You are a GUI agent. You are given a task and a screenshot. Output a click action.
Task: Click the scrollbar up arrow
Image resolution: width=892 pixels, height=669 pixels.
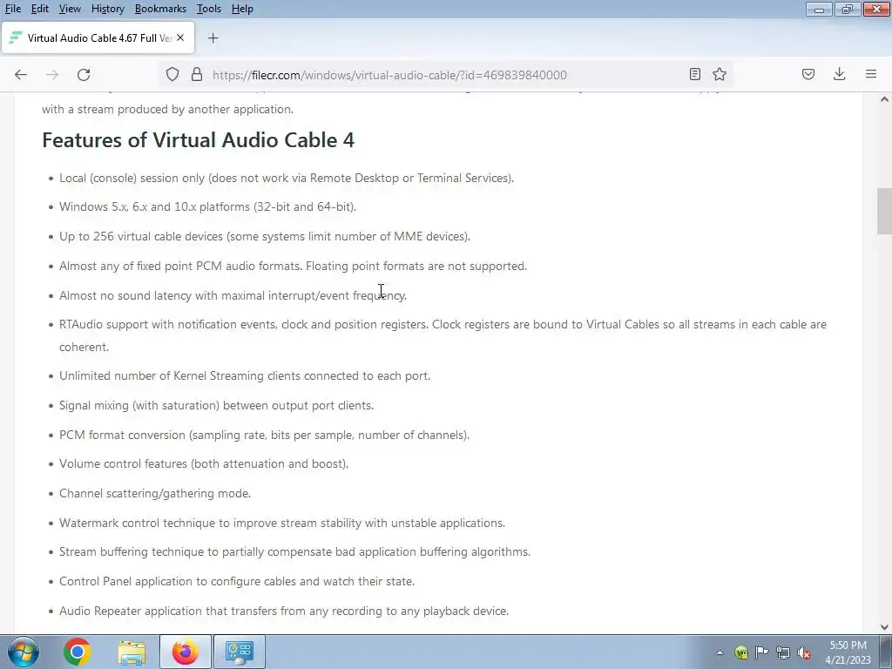(884, 99)
